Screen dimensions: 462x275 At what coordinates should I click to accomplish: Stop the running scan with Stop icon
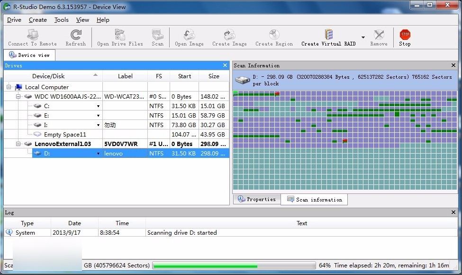405,35
